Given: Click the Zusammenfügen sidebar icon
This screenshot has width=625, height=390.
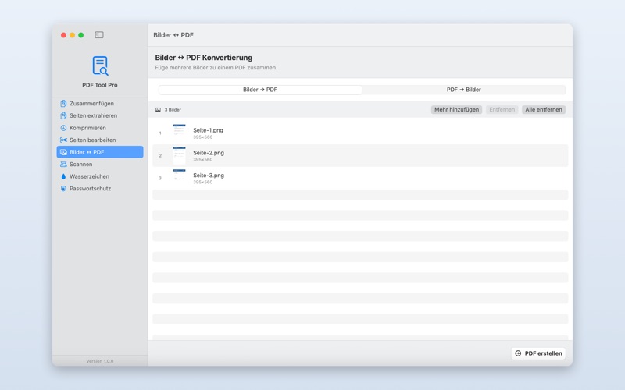Looking at the screenshot, I should 63,104.
